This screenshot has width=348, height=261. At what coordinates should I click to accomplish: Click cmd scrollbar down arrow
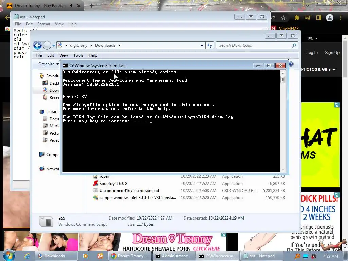[283, 169]
